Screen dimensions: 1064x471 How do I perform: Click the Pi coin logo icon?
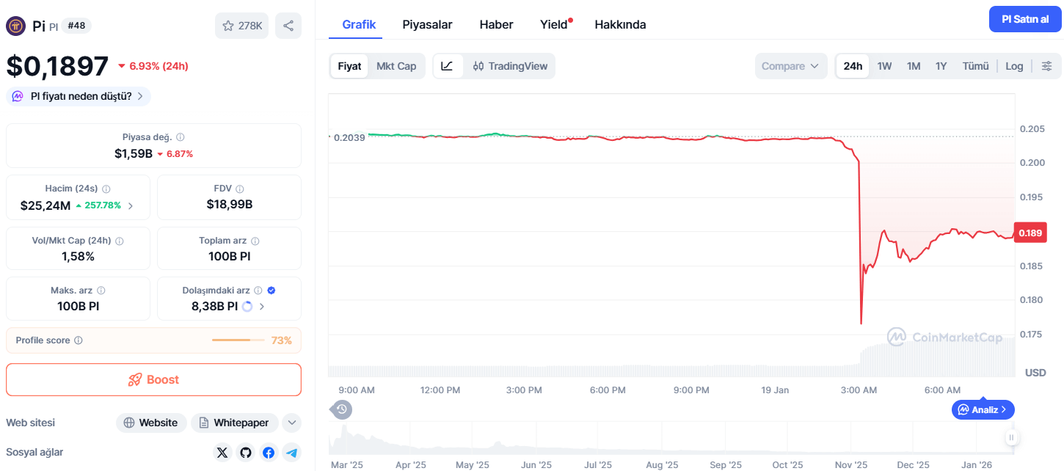tap(16, 26)
